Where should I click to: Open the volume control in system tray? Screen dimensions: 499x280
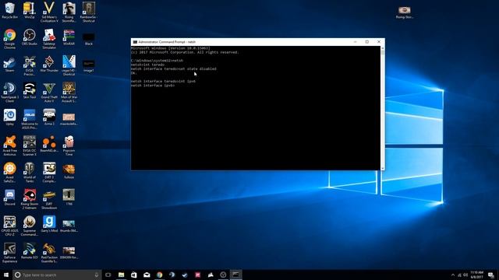click(x=465, y=275)
